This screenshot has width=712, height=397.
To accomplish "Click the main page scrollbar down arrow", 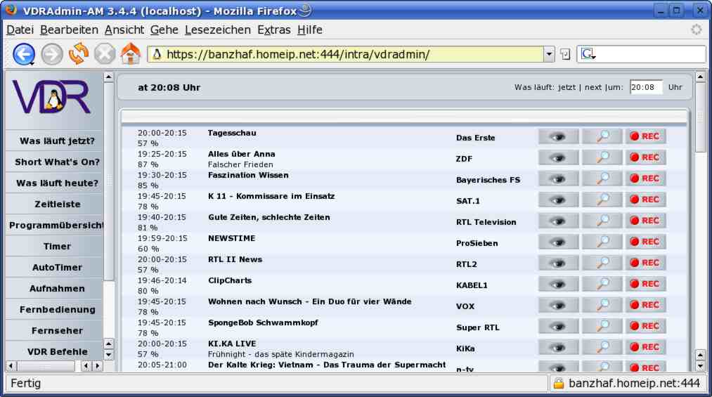I will (x=700, y=365).
